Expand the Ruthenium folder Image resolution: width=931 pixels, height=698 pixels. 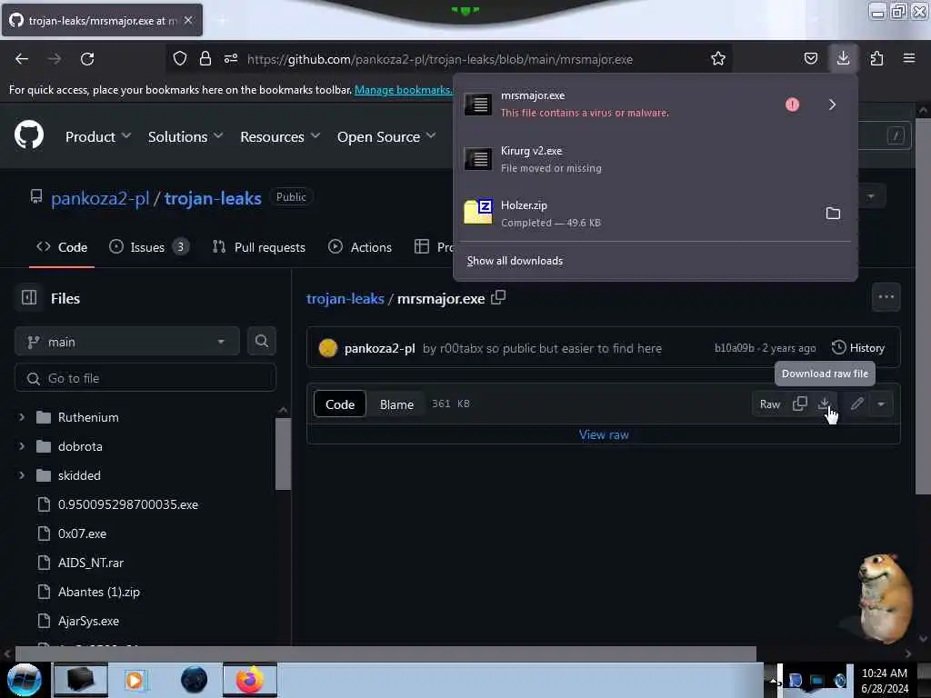[22, 417]
